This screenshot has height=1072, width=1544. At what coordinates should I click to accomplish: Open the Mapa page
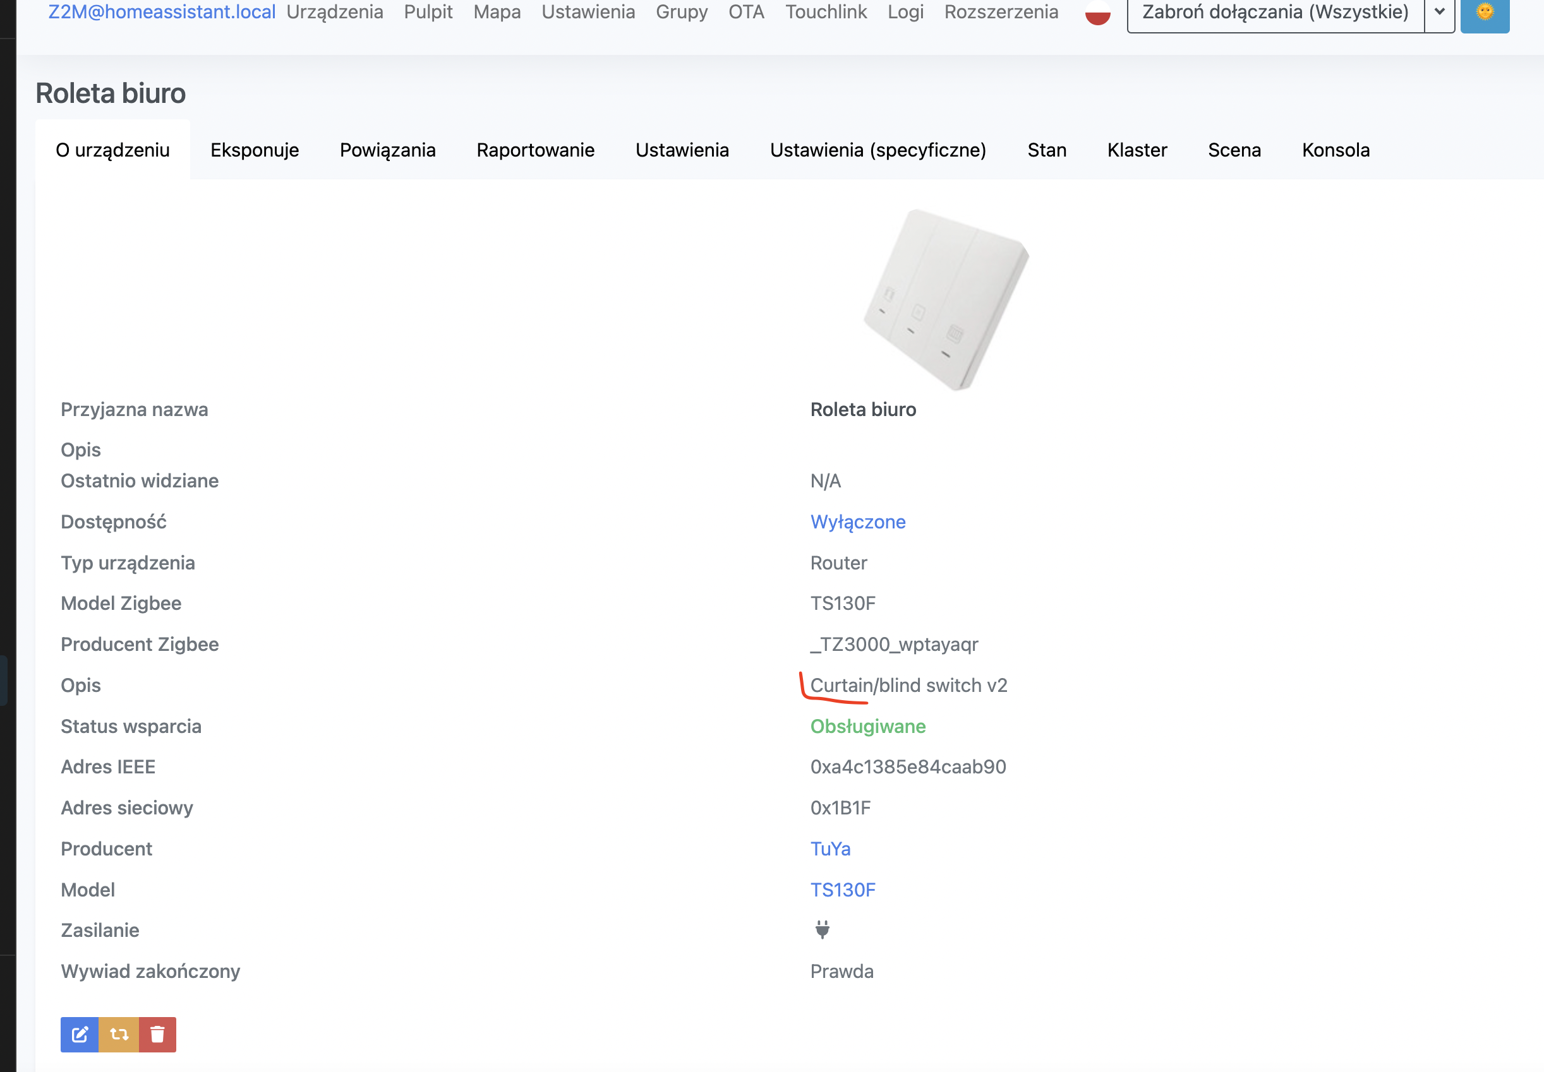pyautogui.click(x=497, y=12)
